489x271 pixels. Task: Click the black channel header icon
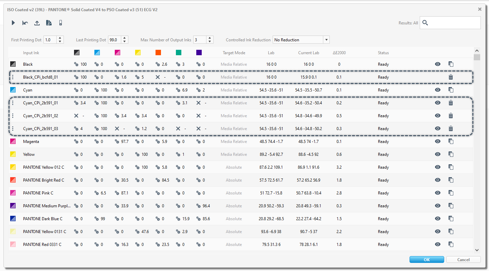[77, 53]
